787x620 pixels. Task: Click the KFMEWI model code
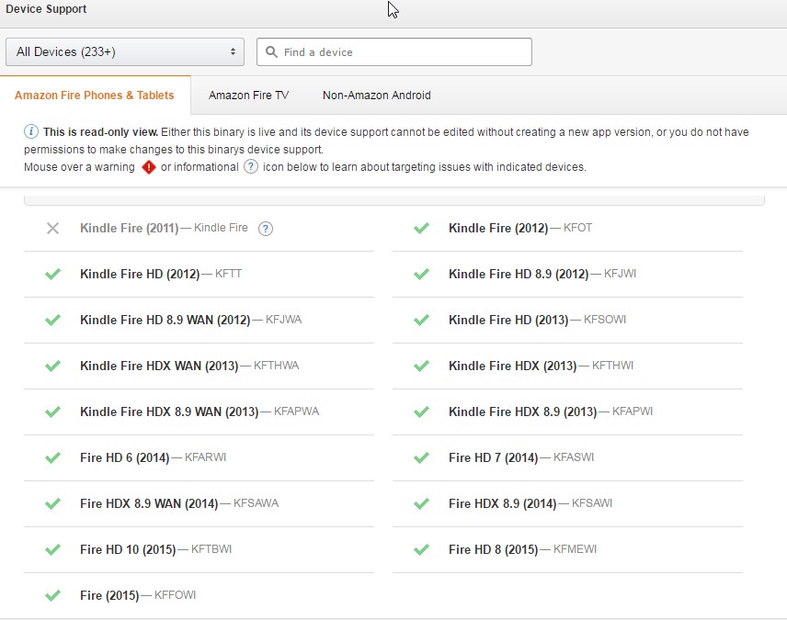pyautogui.click(x=576, y=549)
